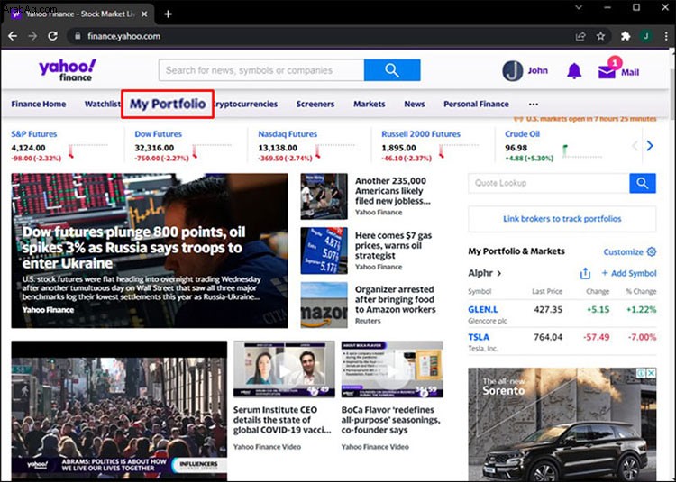The image size is (676, 483).
Task: Open the My Portfolio tab
Action: (168, 104)
